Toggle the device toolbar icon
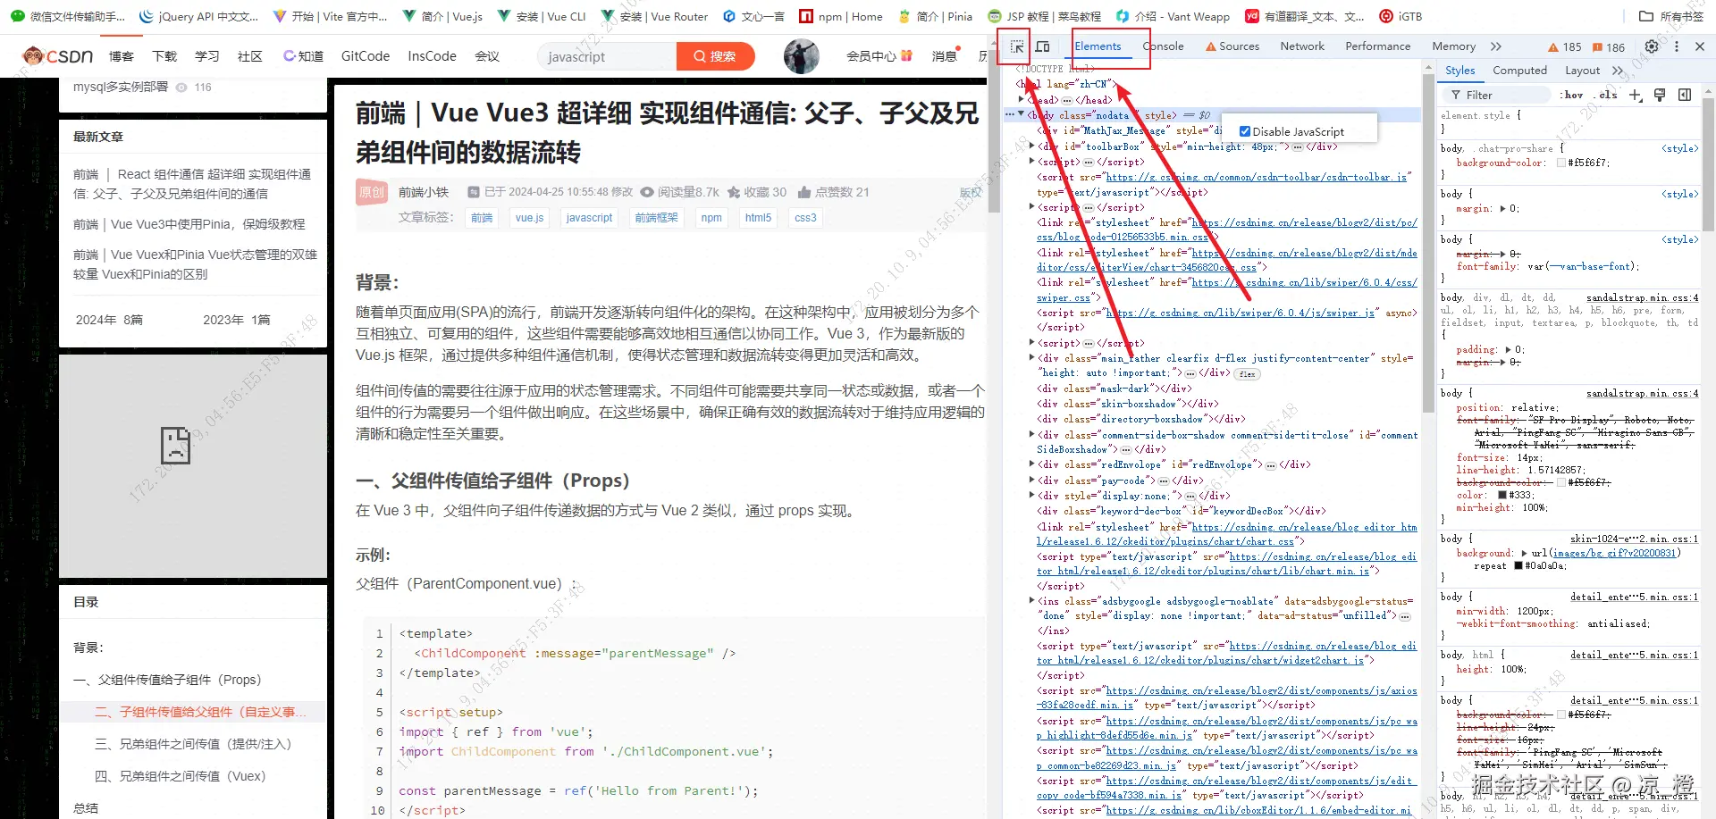 pyautogui.click(x=1042, y=46)
